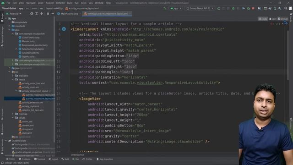The height and width of the screenshot is (165, 293).
Task: Open the Navigate menu
Action: click(x=31, y=3)
